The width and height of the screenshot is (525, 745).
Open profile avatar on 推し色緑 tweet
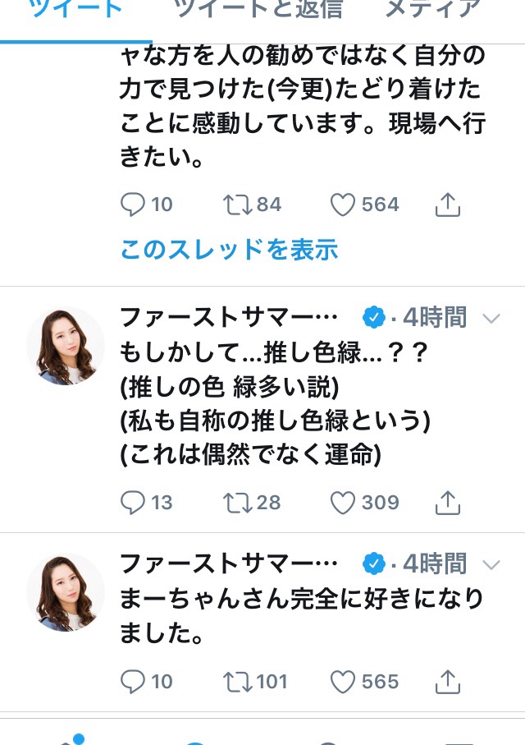[66, 346]
